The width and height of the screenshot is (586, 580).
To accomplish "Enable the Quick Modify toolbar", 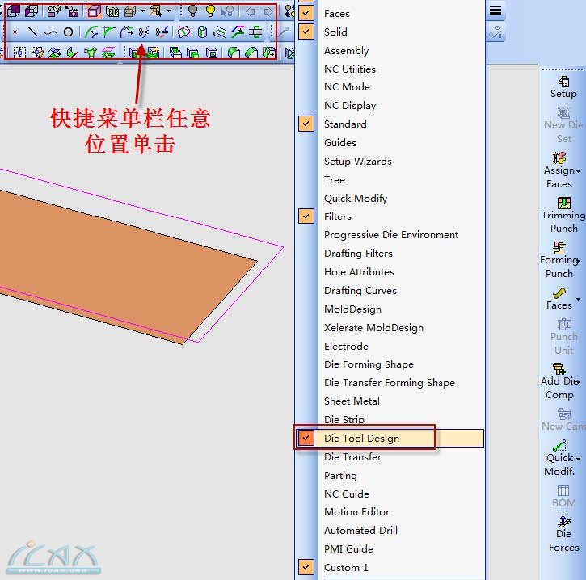I will [356, 198].
